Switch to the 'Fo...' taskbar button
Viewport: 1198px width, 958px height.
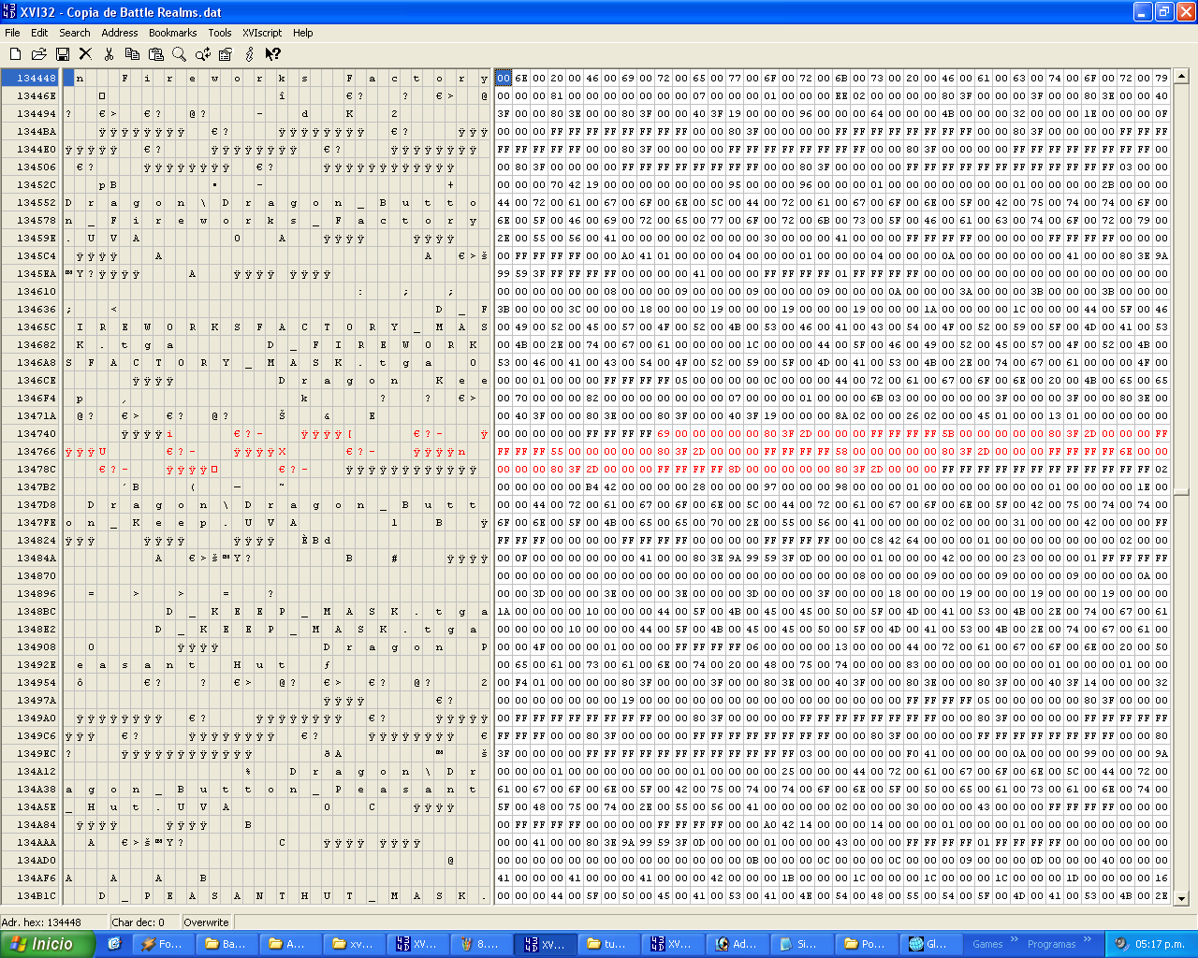point(163,944)
